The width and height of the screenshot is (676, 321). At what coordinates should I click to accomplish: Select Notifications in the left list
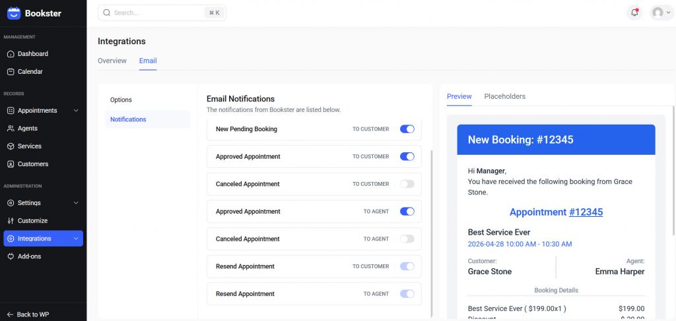click(x=147, y=119)
